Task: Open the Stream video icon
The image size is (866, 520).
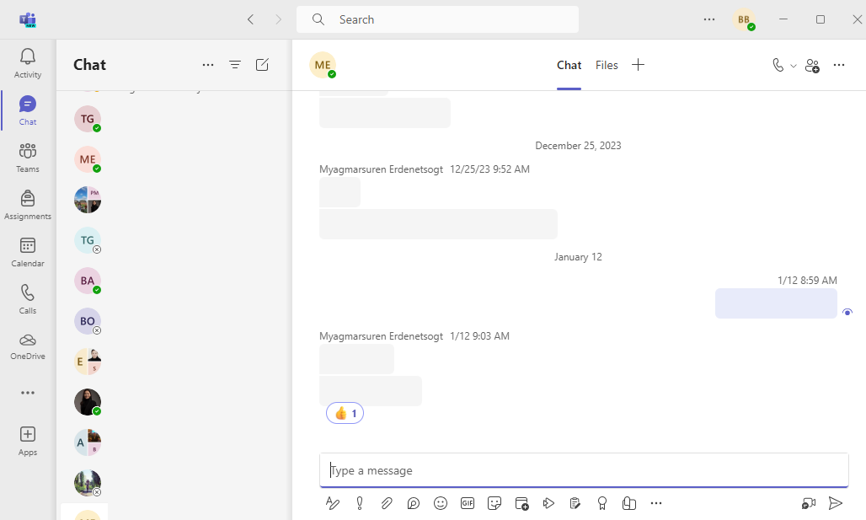Action: coord(548,503)
